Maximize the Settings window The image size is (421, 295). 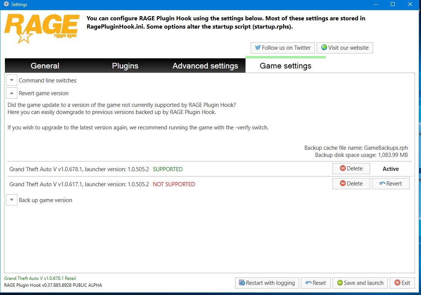(x=392, y=4)
